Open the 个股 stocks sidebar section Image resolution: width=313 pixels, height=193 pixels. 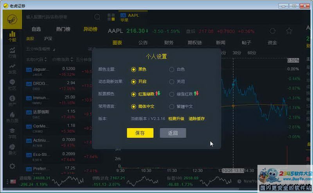[12, 36]
